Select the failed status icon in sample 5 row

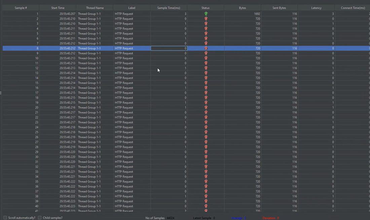tap(206, 34)
